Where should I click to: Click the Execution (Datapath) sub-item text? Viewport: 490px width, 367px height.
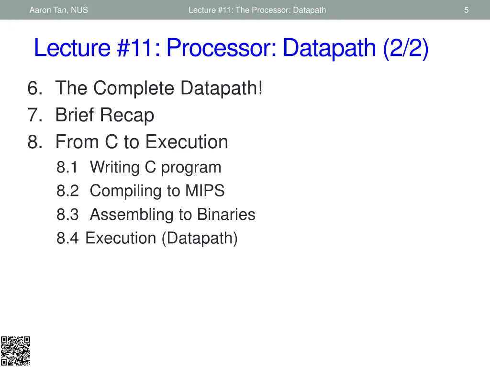click(x=161, y=238)
